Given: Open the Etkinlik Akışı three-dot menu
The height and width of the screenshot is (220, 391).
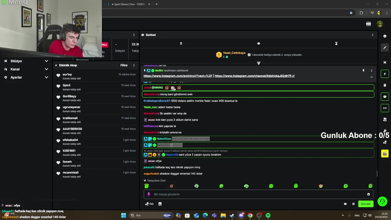Looking at the screenshot, I should pyautogui.click(x=134, y=65).
